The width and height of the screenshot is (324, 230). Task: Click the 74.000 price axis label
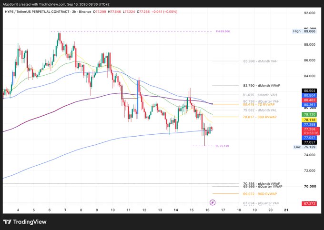[310, 155]
